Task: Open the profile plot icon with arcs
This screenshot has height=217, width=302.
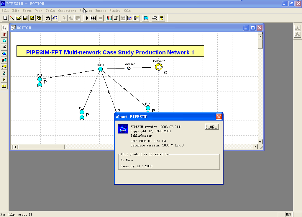Action: [x=130, y=18]
